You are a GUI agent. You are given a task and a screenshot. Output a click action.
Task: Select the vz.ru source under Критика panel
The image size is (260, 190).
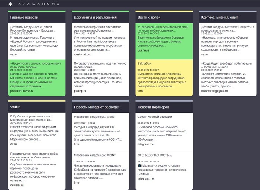click(204, 54)
